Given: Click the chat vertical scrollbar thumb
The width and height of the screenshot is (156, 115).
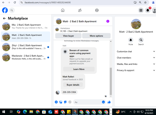Looking at the screenshot, I should 111,81.
